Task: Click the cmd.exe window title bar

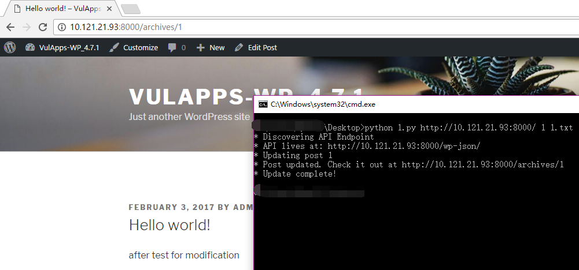Action: 416,104
